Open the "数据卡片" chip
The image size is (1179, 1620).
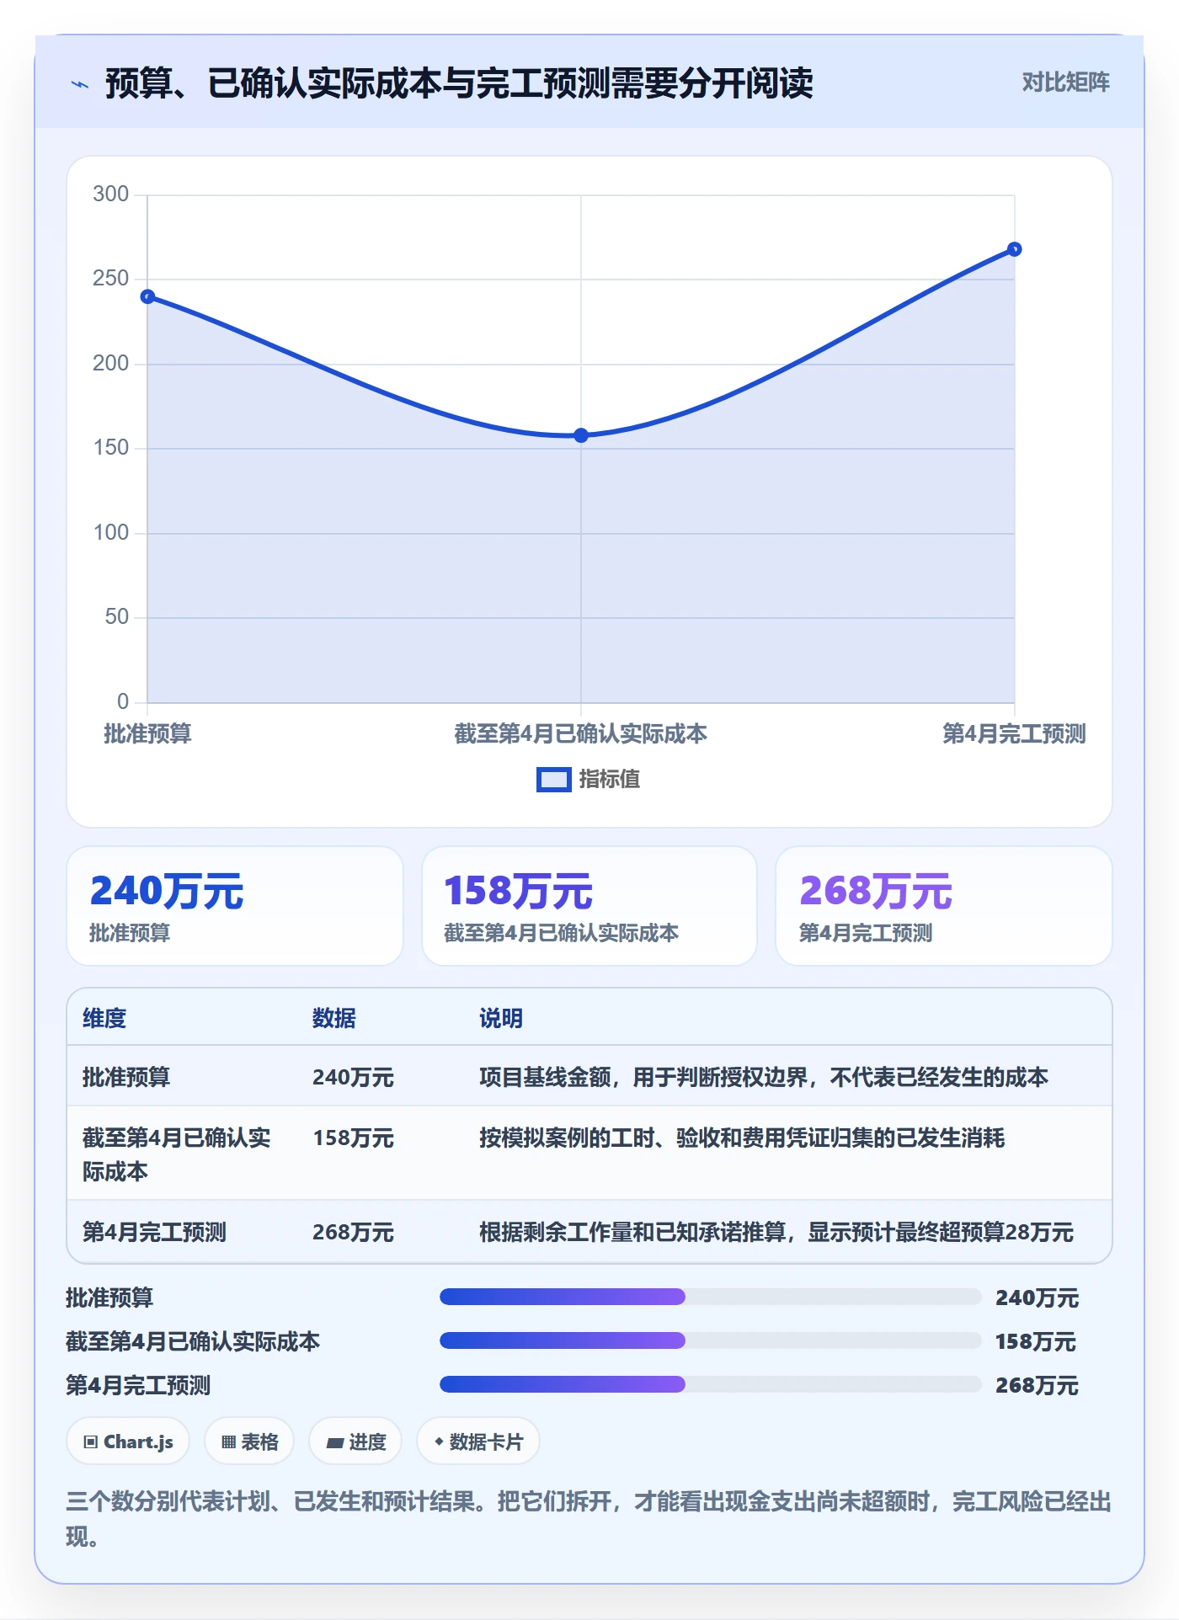coord(478,1441)
